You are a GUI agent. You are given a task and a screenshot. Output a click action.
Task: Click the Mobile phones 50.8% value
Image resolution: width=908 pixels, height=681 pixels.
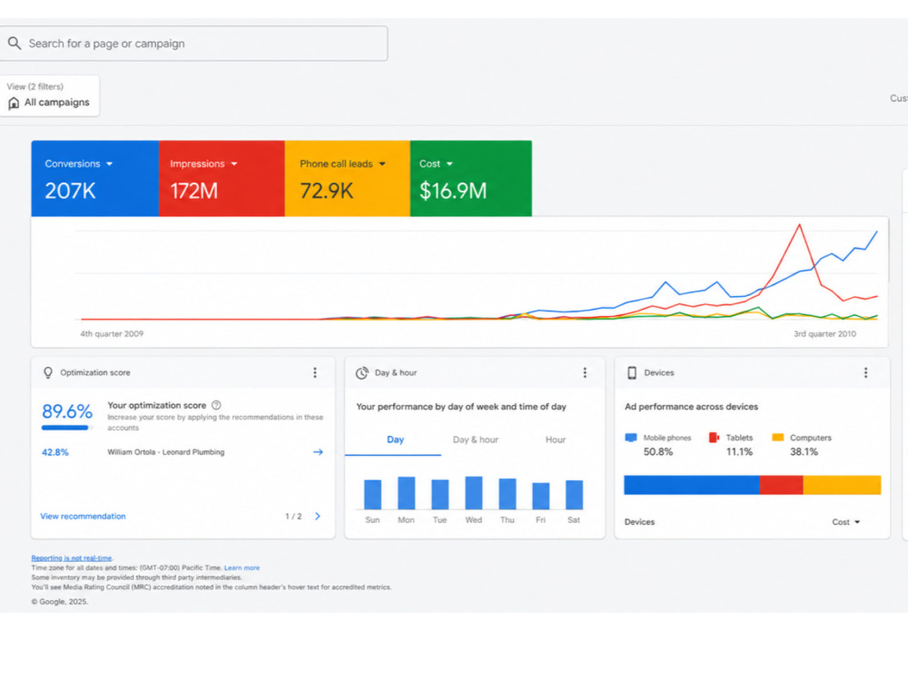[657, 451]
